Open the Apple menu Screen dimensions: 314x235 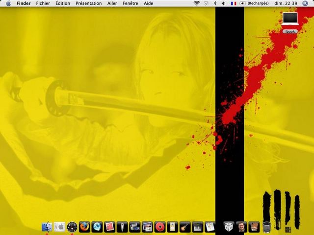(x=8, y=3)
